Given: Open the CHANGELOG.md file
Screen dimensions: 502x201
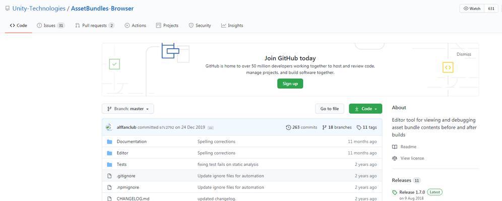Looking at the screenshot, I should [x=133, y=199].
